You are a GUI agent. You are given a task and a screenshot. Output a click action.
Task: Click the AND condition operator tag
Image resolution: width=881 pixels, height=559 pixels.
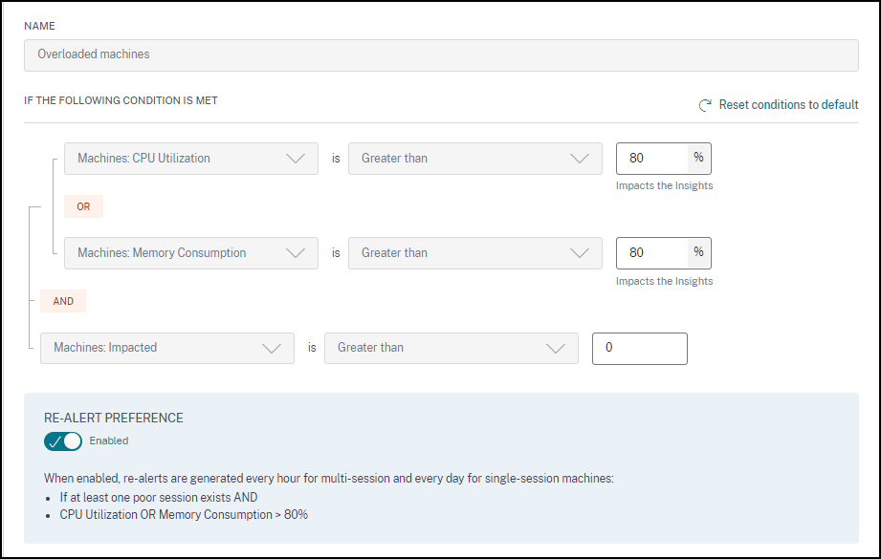(x=63, y=300)
